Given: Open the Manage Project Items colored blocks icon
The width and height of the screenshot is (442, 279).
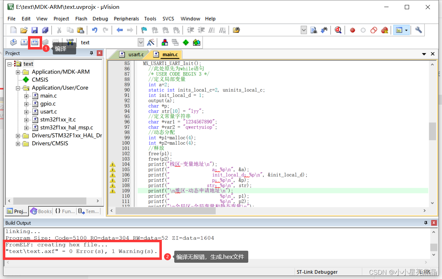Looking at the screenshot, I should tap(165, 42).
